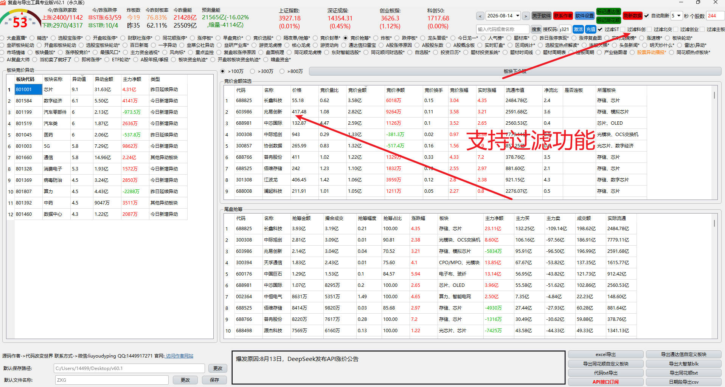Click the market sentiment gauge showing 53

(x=20, y=19)
